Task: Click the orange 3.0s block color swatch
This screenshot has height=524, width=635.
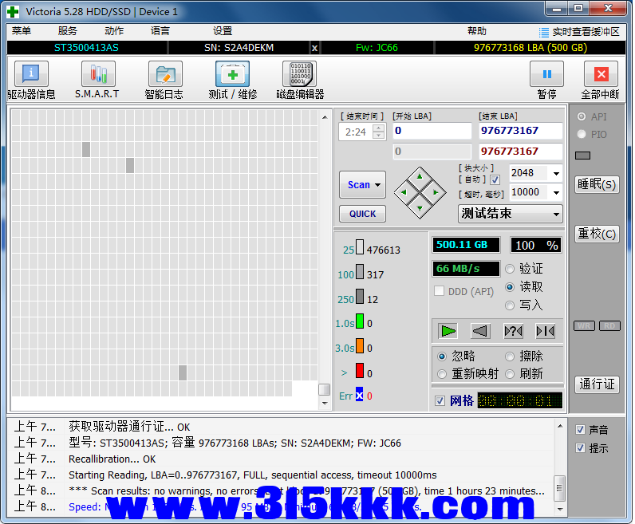Action: coord(360,346)
